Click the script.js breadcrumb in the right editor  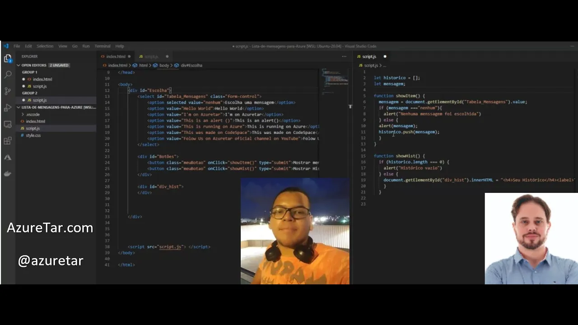371,65
